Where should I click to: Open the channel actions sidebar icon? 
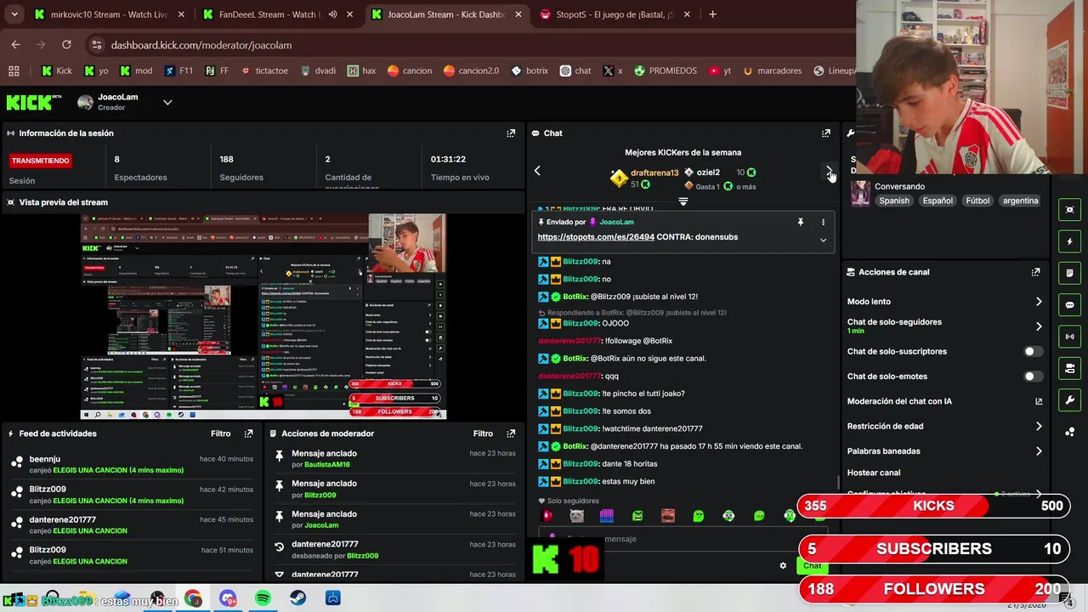pyautogui.click(x=1069, y=368)
